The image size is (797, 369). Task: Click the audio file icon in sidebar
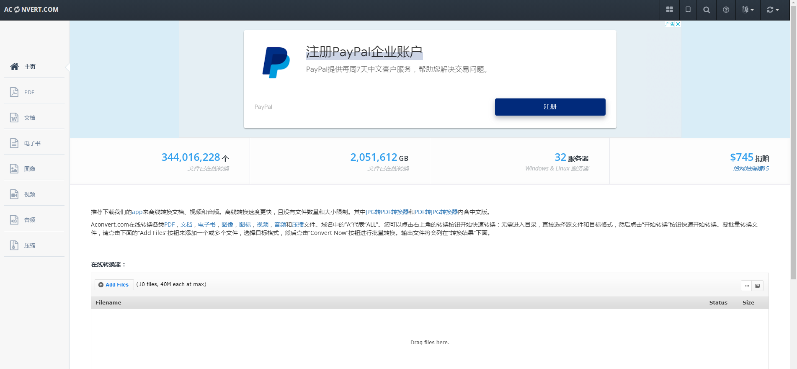click(x=14, y=220)
